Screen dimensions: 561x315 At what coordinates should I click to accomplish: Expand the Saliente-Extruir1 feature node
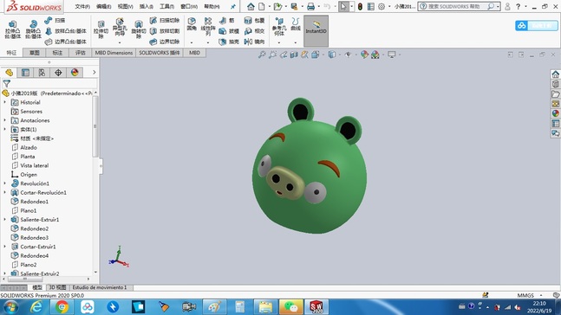(4, 219)
